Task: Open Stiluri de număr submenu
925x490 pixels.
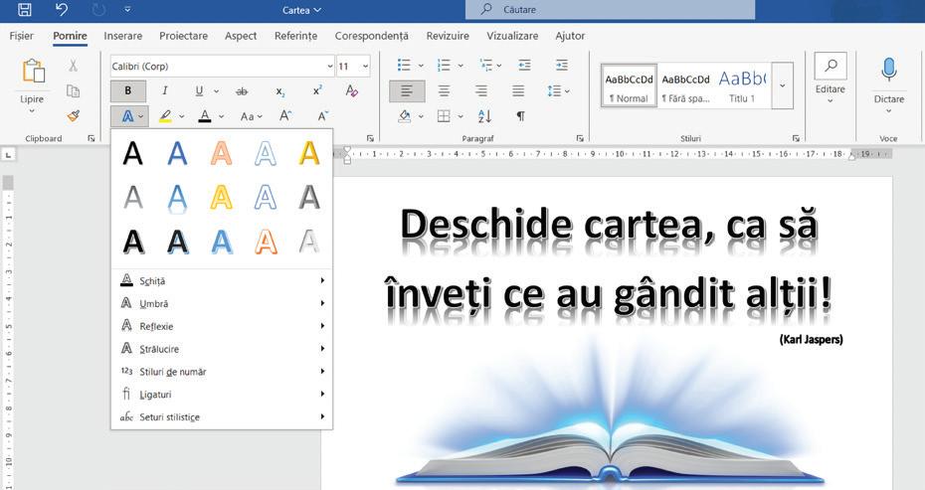Action: 222,372
